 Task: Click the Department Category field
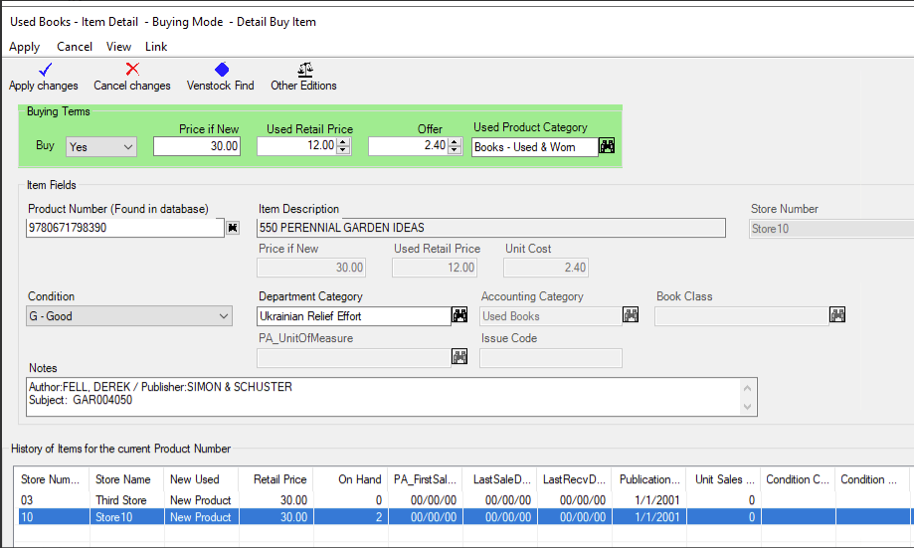pyautogui.click(x=354, y=316)
